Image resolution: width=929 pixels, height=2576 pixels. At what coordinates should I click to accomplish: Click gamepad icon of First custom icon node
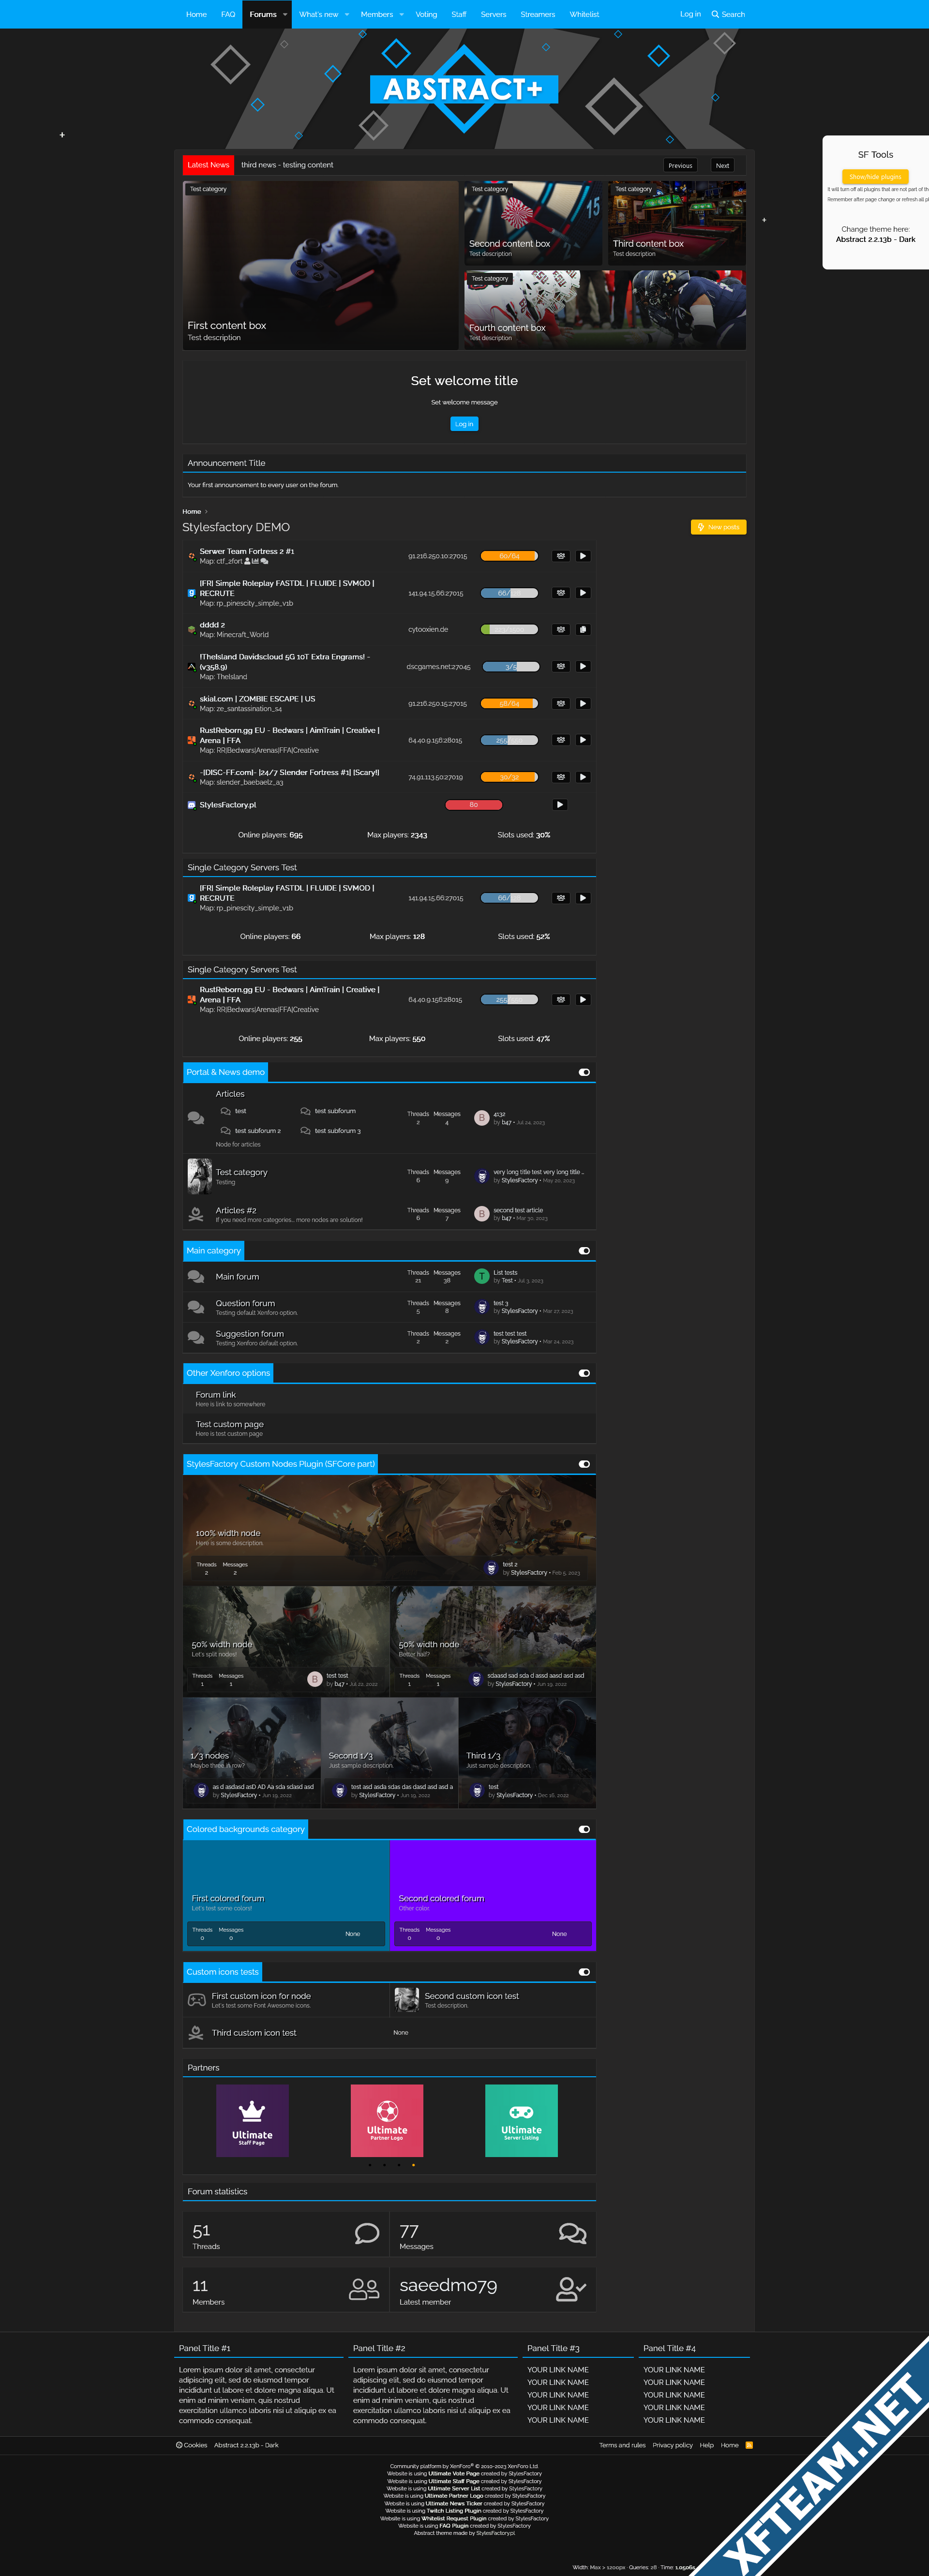coord(197,2000)
